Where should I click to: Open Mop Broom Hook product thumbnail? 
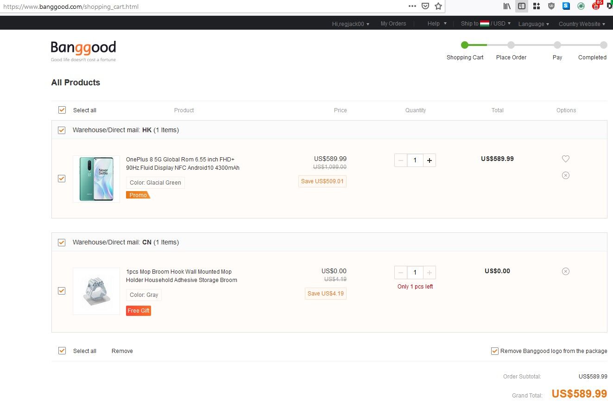[x=96, y=291]
